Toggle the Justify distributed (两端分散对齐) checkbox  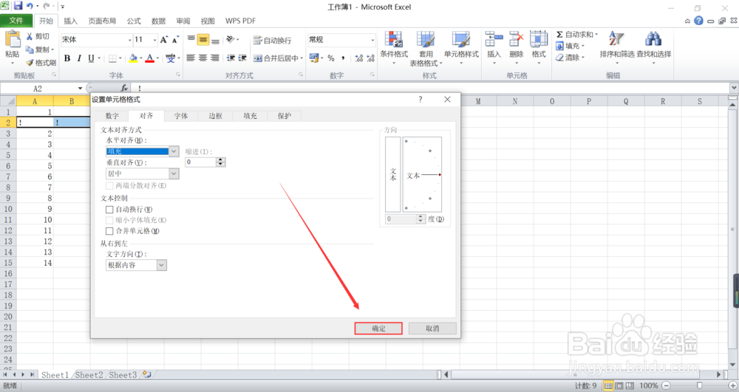(x=109, y=186)
